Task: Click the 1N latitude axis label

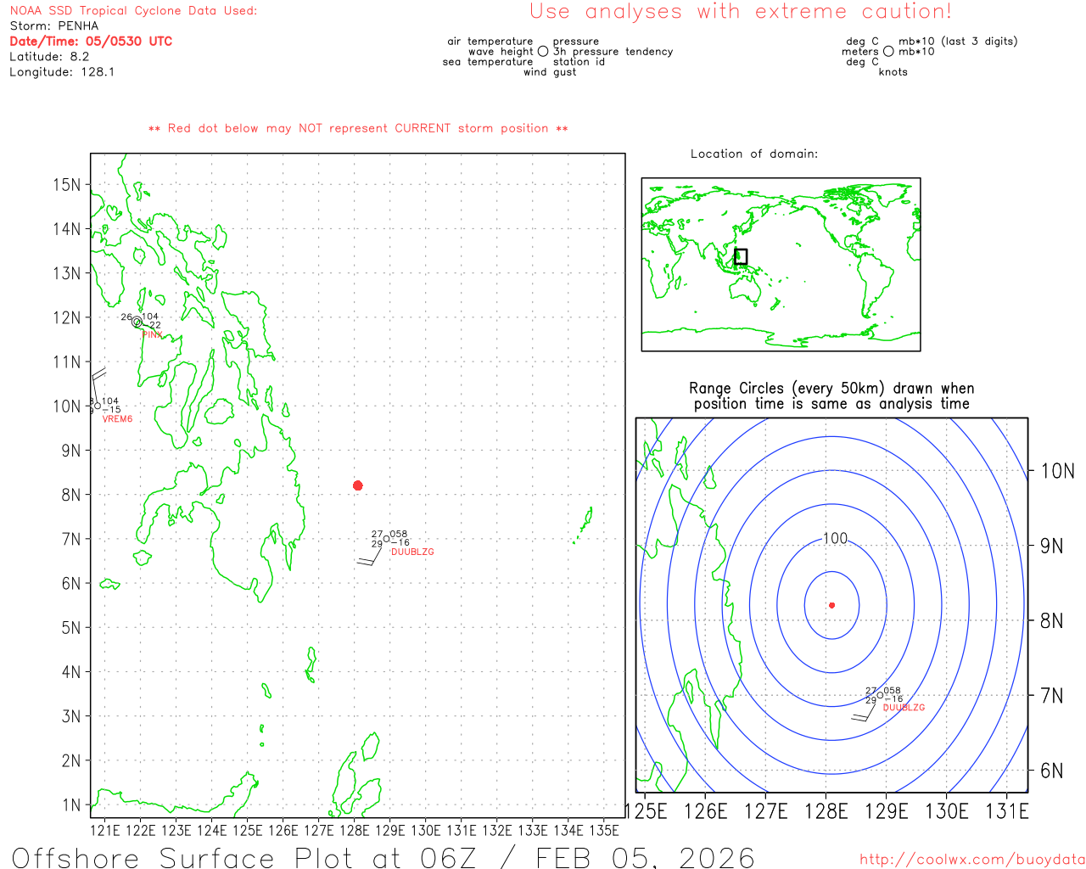Action: tap(71, 805)
